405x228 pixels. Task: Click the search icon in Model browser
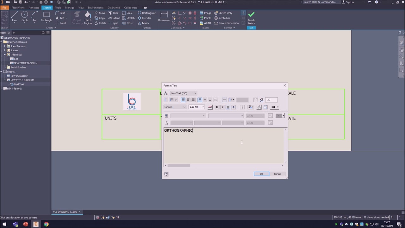click(x=43, y=33)
